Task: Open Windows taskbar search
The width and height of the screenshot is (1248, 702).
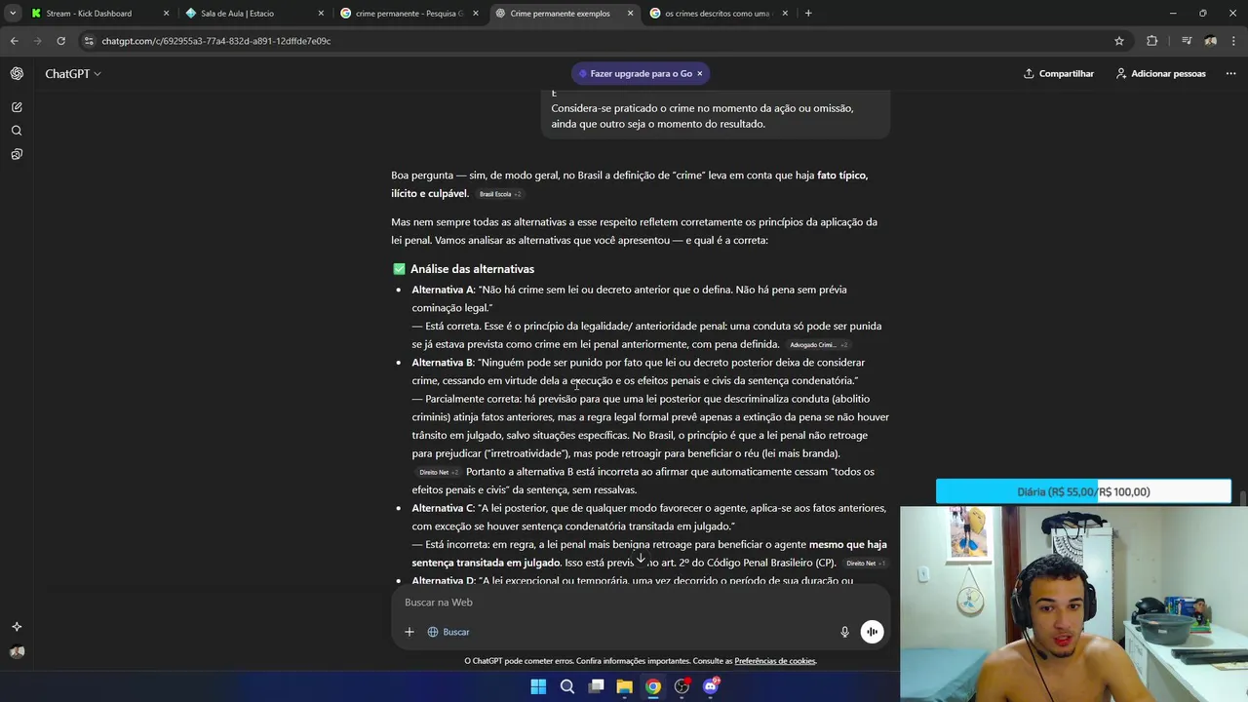Action: point(567,686)
